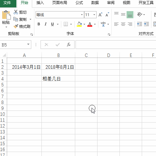Switch to the 公式 (Formulas) tab

coord(79,3)
